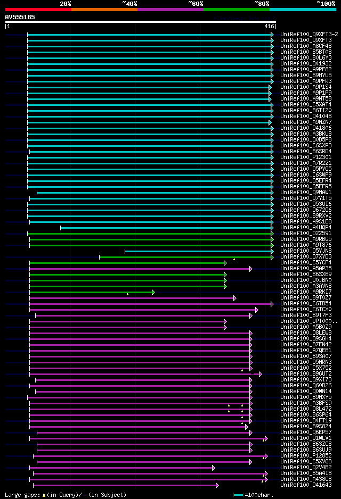Click the UniRef100_Q6EP57 label
The image size is (341, 499).
[306, 432]
